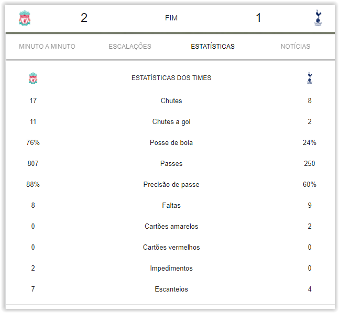Click Tottenham's score of 1 in the header
339x313 pixels.
click(x=258, y=18)
